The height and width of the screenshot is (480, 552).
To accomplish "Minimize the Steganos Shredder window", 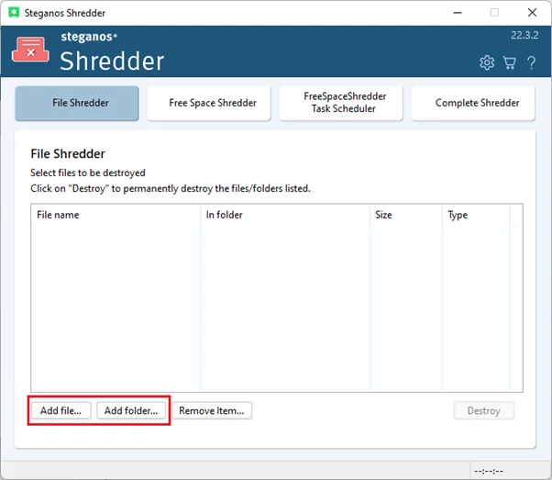I will pyautogui.click(x=458, y=13).
